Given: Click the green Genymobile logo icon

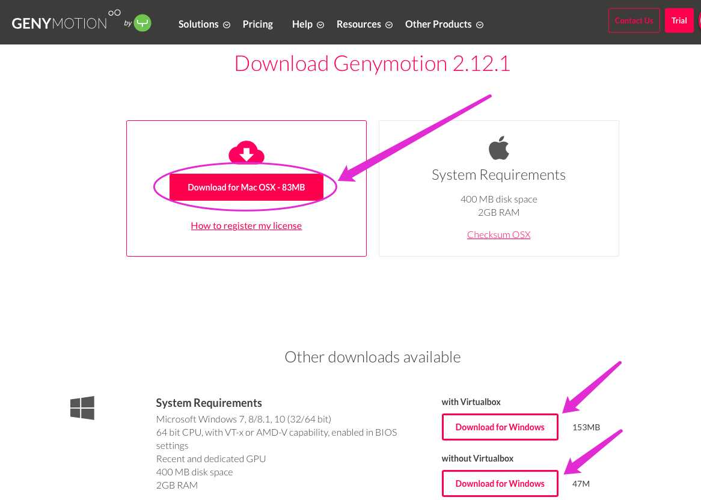Looking at the screenshot, I should pos(142,23).
